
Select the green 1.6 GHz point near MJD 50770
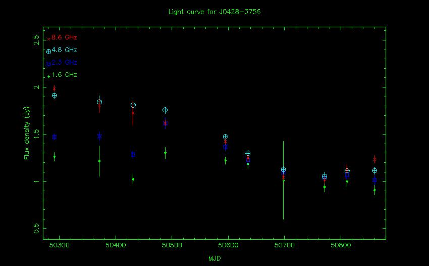coord(325,187)
